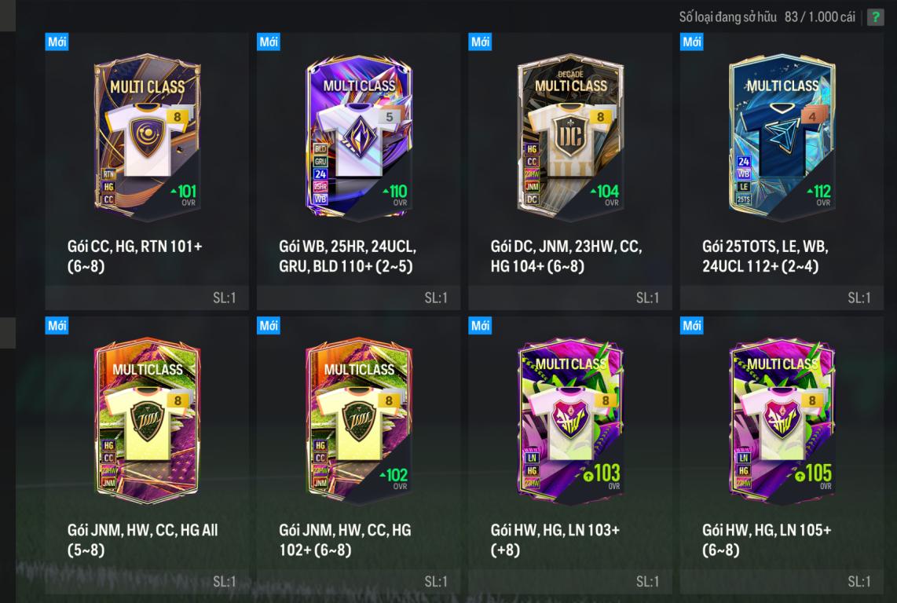Screen dimensions: 897x603
Task: Click Gói JNM, HW, CC, HG All (5~8) title
Action: pyautogui.click(x=142, y=540)
